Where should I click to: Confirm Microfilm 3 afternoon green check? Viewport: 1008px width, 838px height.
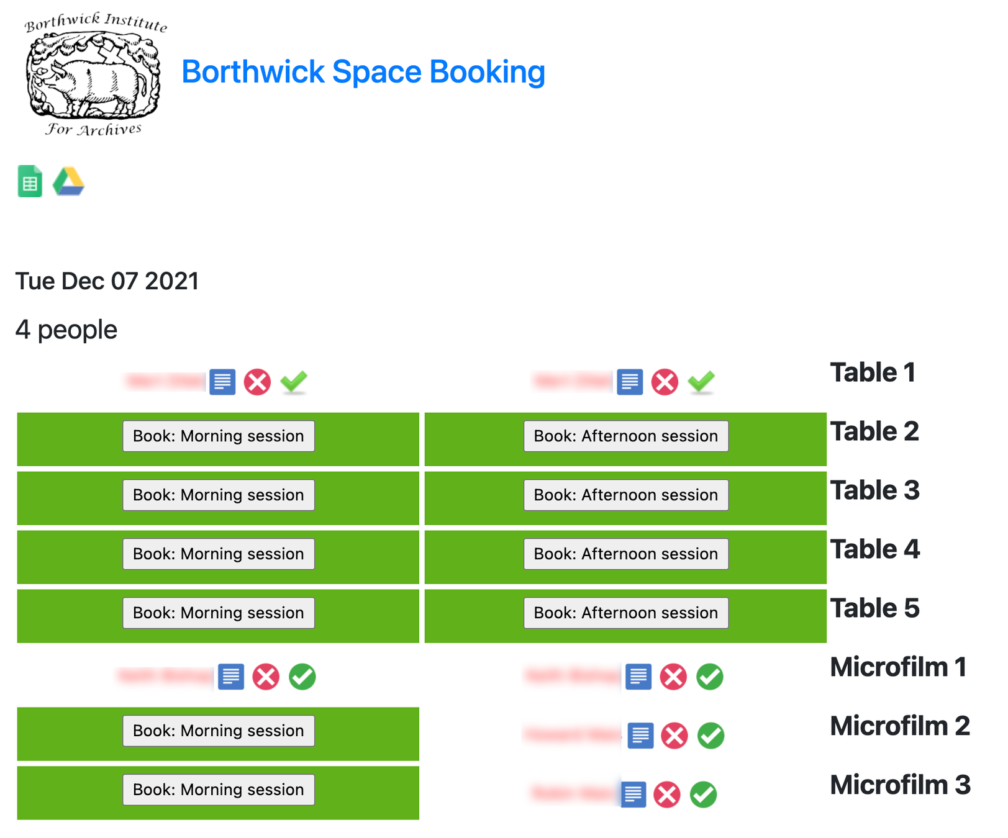[704, 795]
